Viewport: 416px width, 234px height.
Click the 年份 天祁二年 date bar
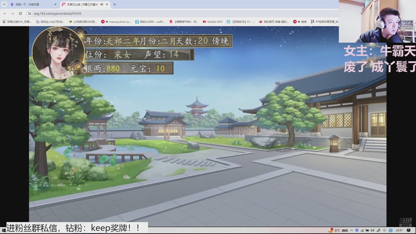coord(159,41)
